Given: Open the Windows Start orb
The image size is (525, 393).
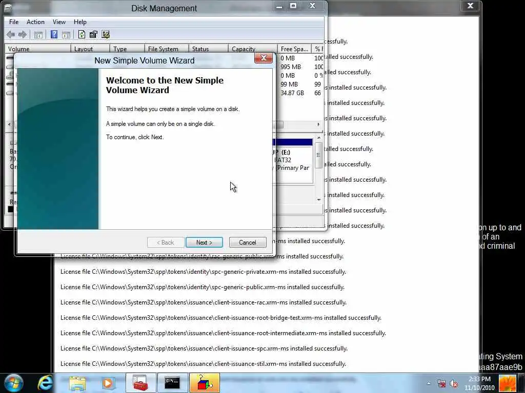Looking at the screenshot, I should (x=13, y=383).
